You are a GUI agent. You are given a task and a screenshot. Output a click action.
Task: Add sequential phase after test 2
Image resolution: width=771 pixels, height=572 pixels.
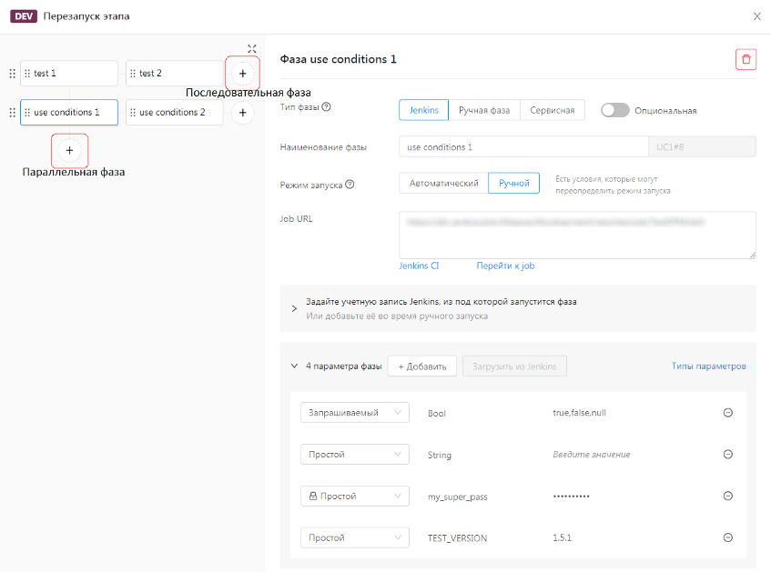242,73
